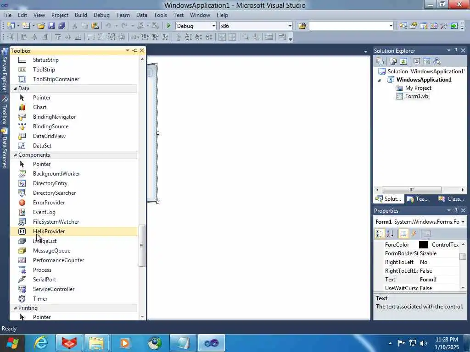Screen dimensions: 470x352
Task: Open the Data Sources side tab
Action: click(x=4, y=148)
